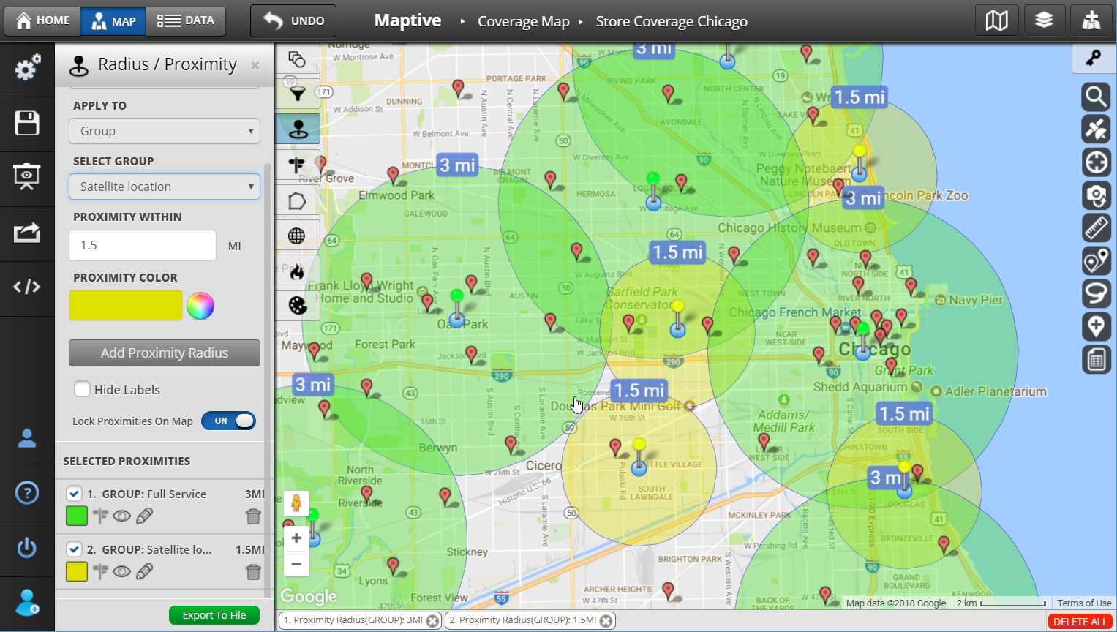Delete the Full Service proximity with trash icon

(x=253, y=516)
